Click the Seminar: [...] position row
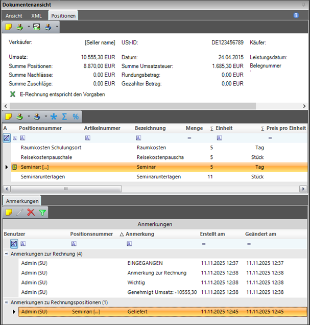Viewport: 310px width, 325px height. click(x=159, y=167)
